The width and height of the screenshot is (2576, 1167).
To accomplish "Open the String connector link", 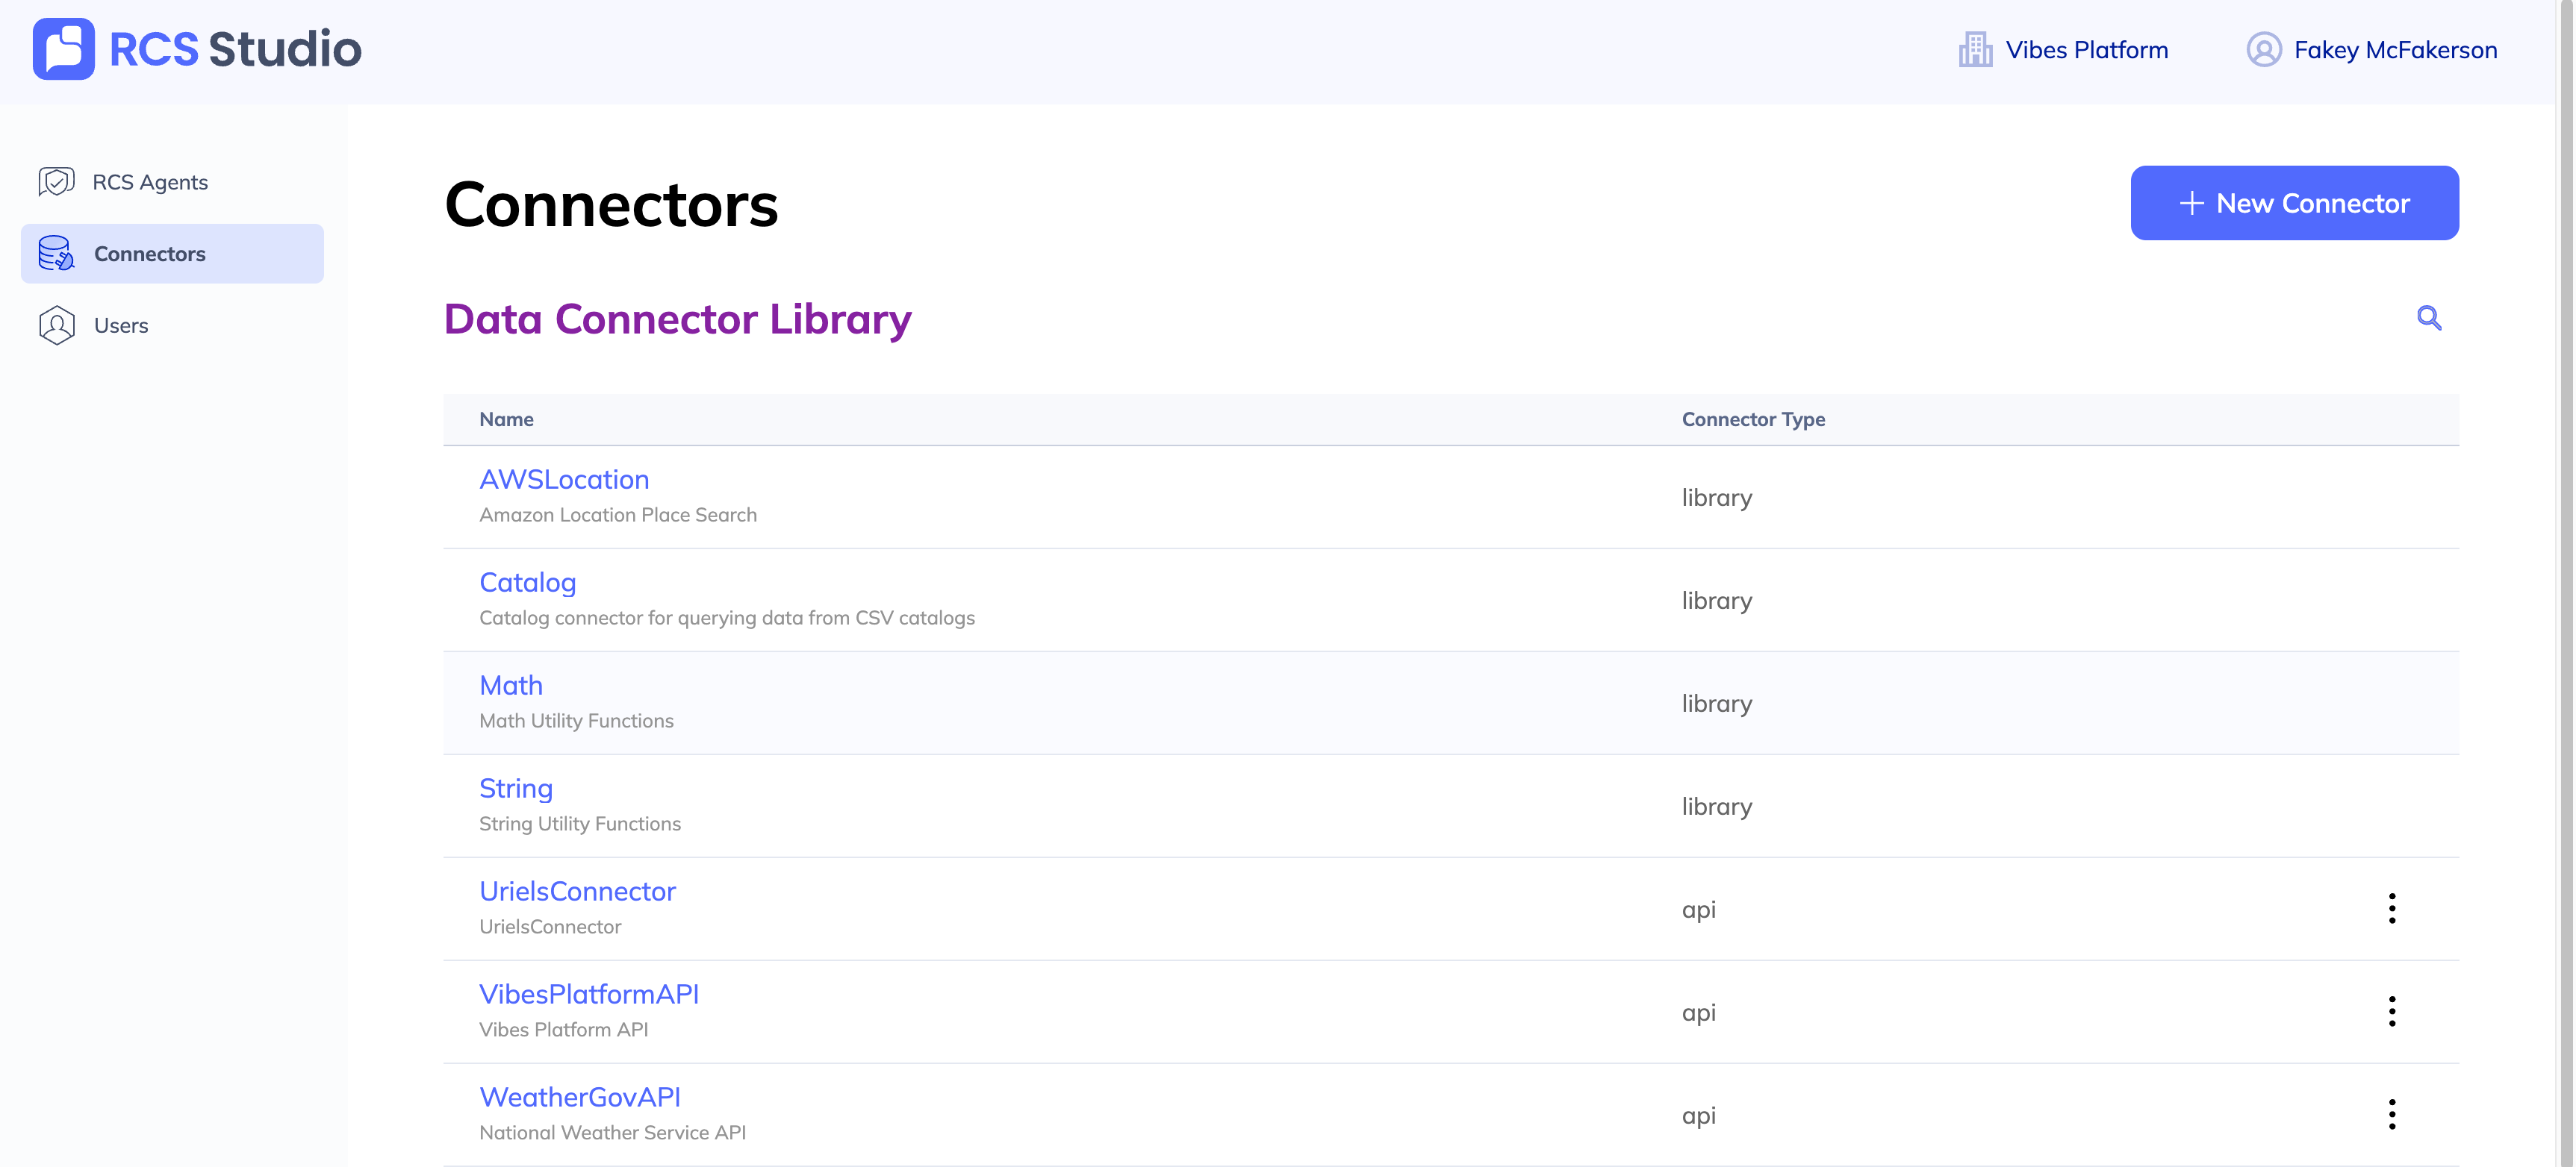I will click(515, 789).
